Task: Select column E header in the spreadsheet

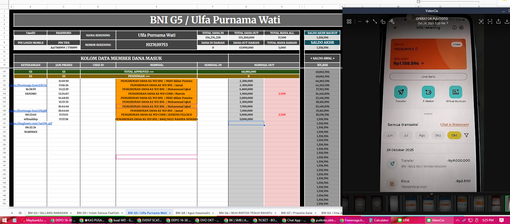Action: tap(156, 7)
